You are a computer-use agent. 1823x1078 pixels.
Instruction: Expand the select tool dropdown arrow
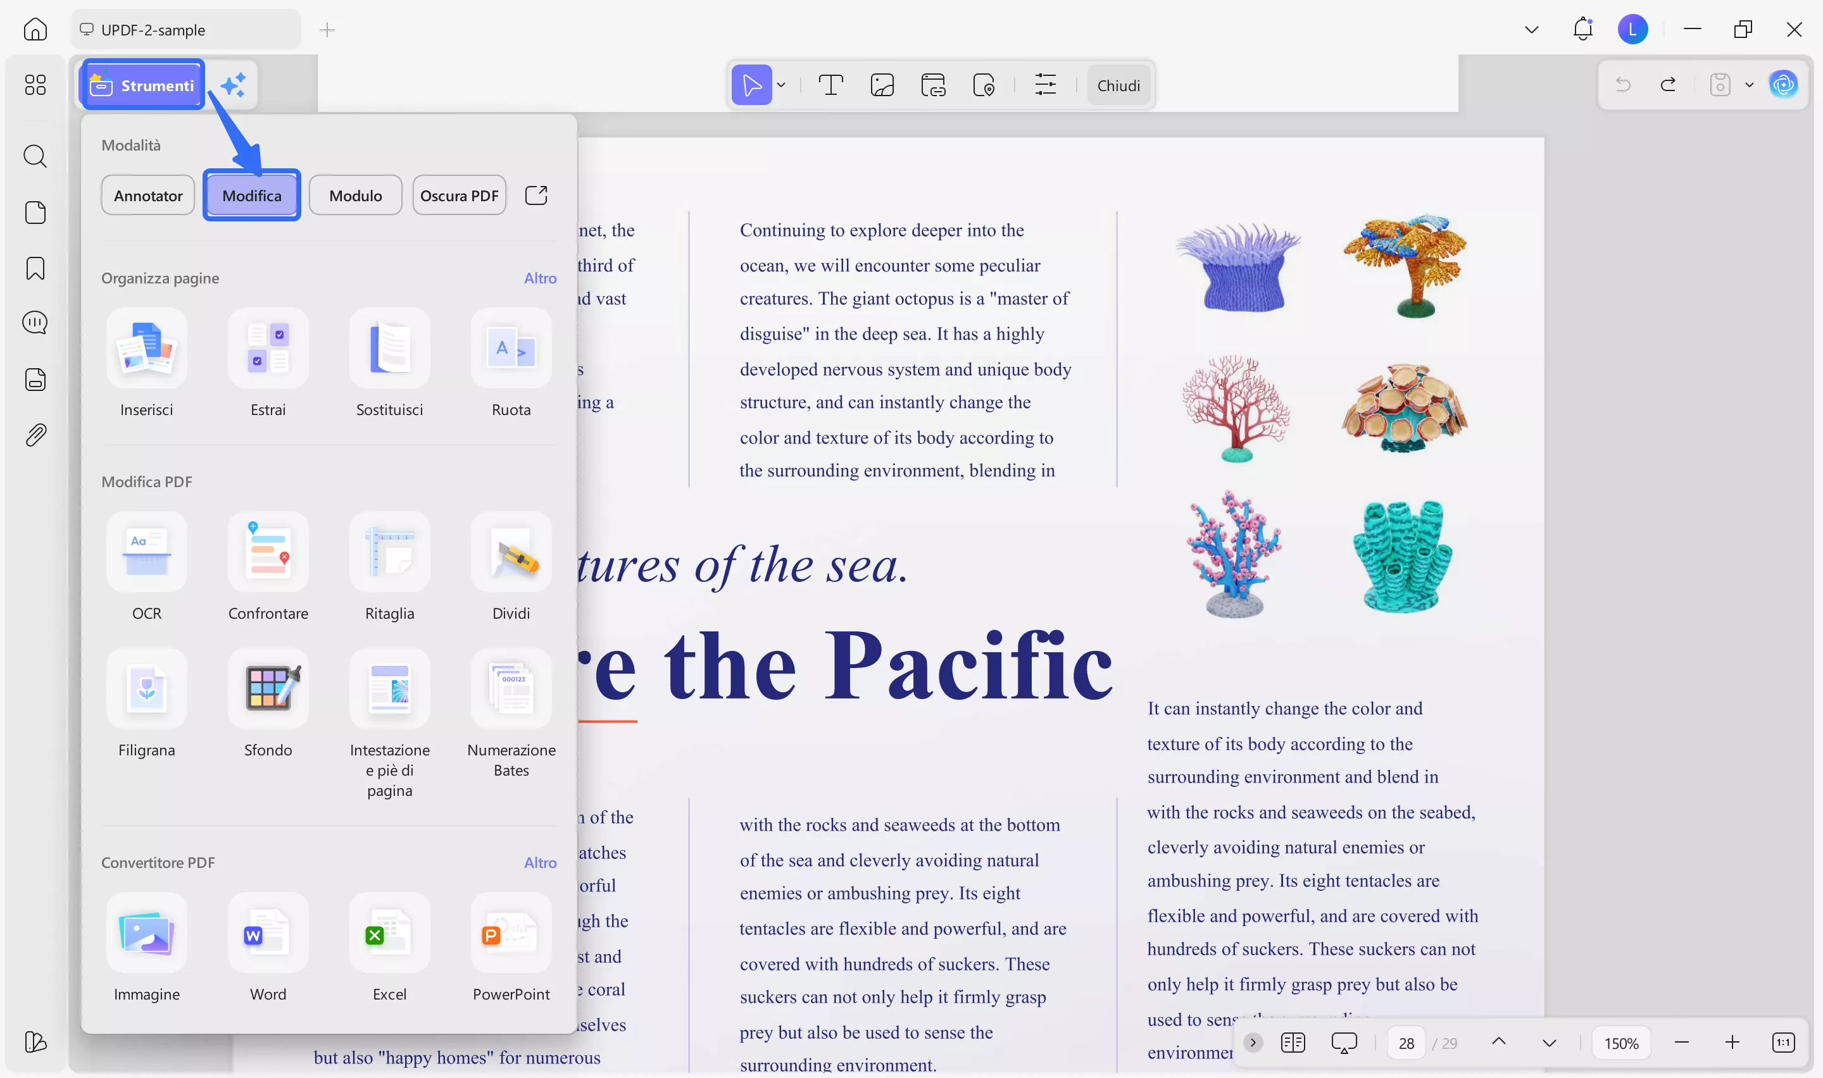click(x=781, y=85)
